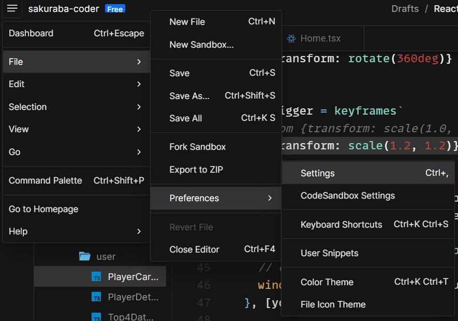Image resolution: width=458 pixels, height=321 pixels.
Task: Switch to the Home.tsx tab
Action: 323,38
